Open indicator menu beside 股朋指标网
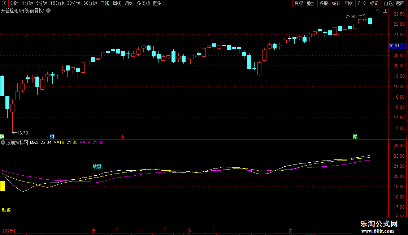This screenshot has width=408, height=235. click(x=3, y=142)
